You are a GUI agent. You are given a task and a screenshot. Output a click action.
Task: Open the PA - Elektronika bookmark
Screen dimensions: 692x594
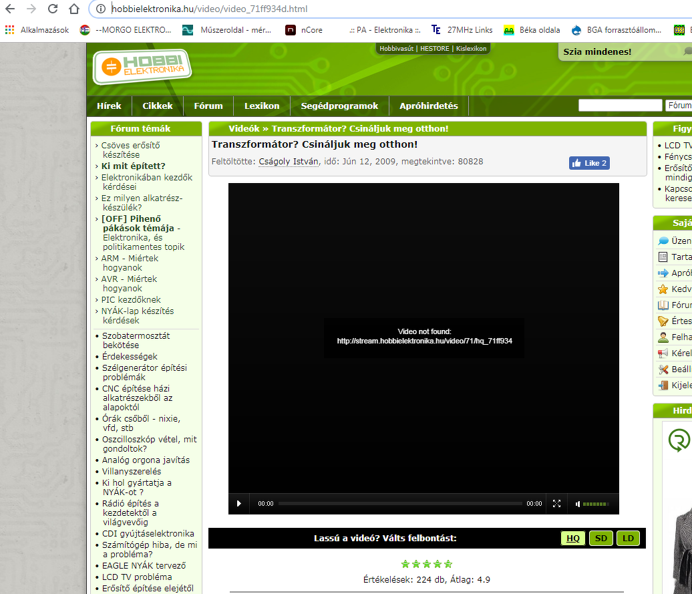(384, 30)
